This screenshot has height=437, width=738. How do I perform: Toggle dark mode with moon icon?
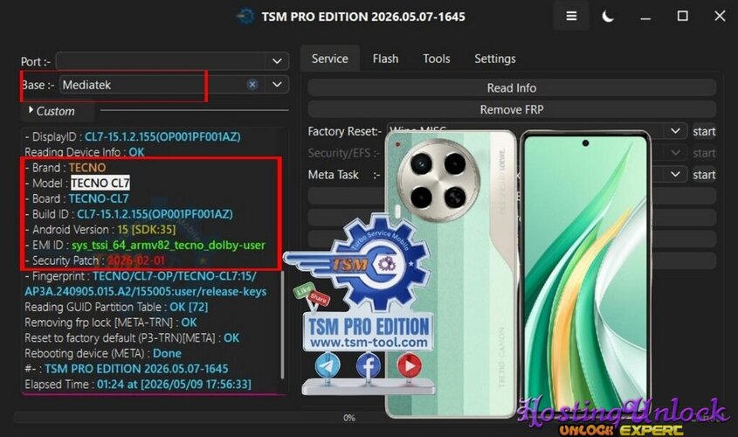pyautogui.click(x=608, y=17)
